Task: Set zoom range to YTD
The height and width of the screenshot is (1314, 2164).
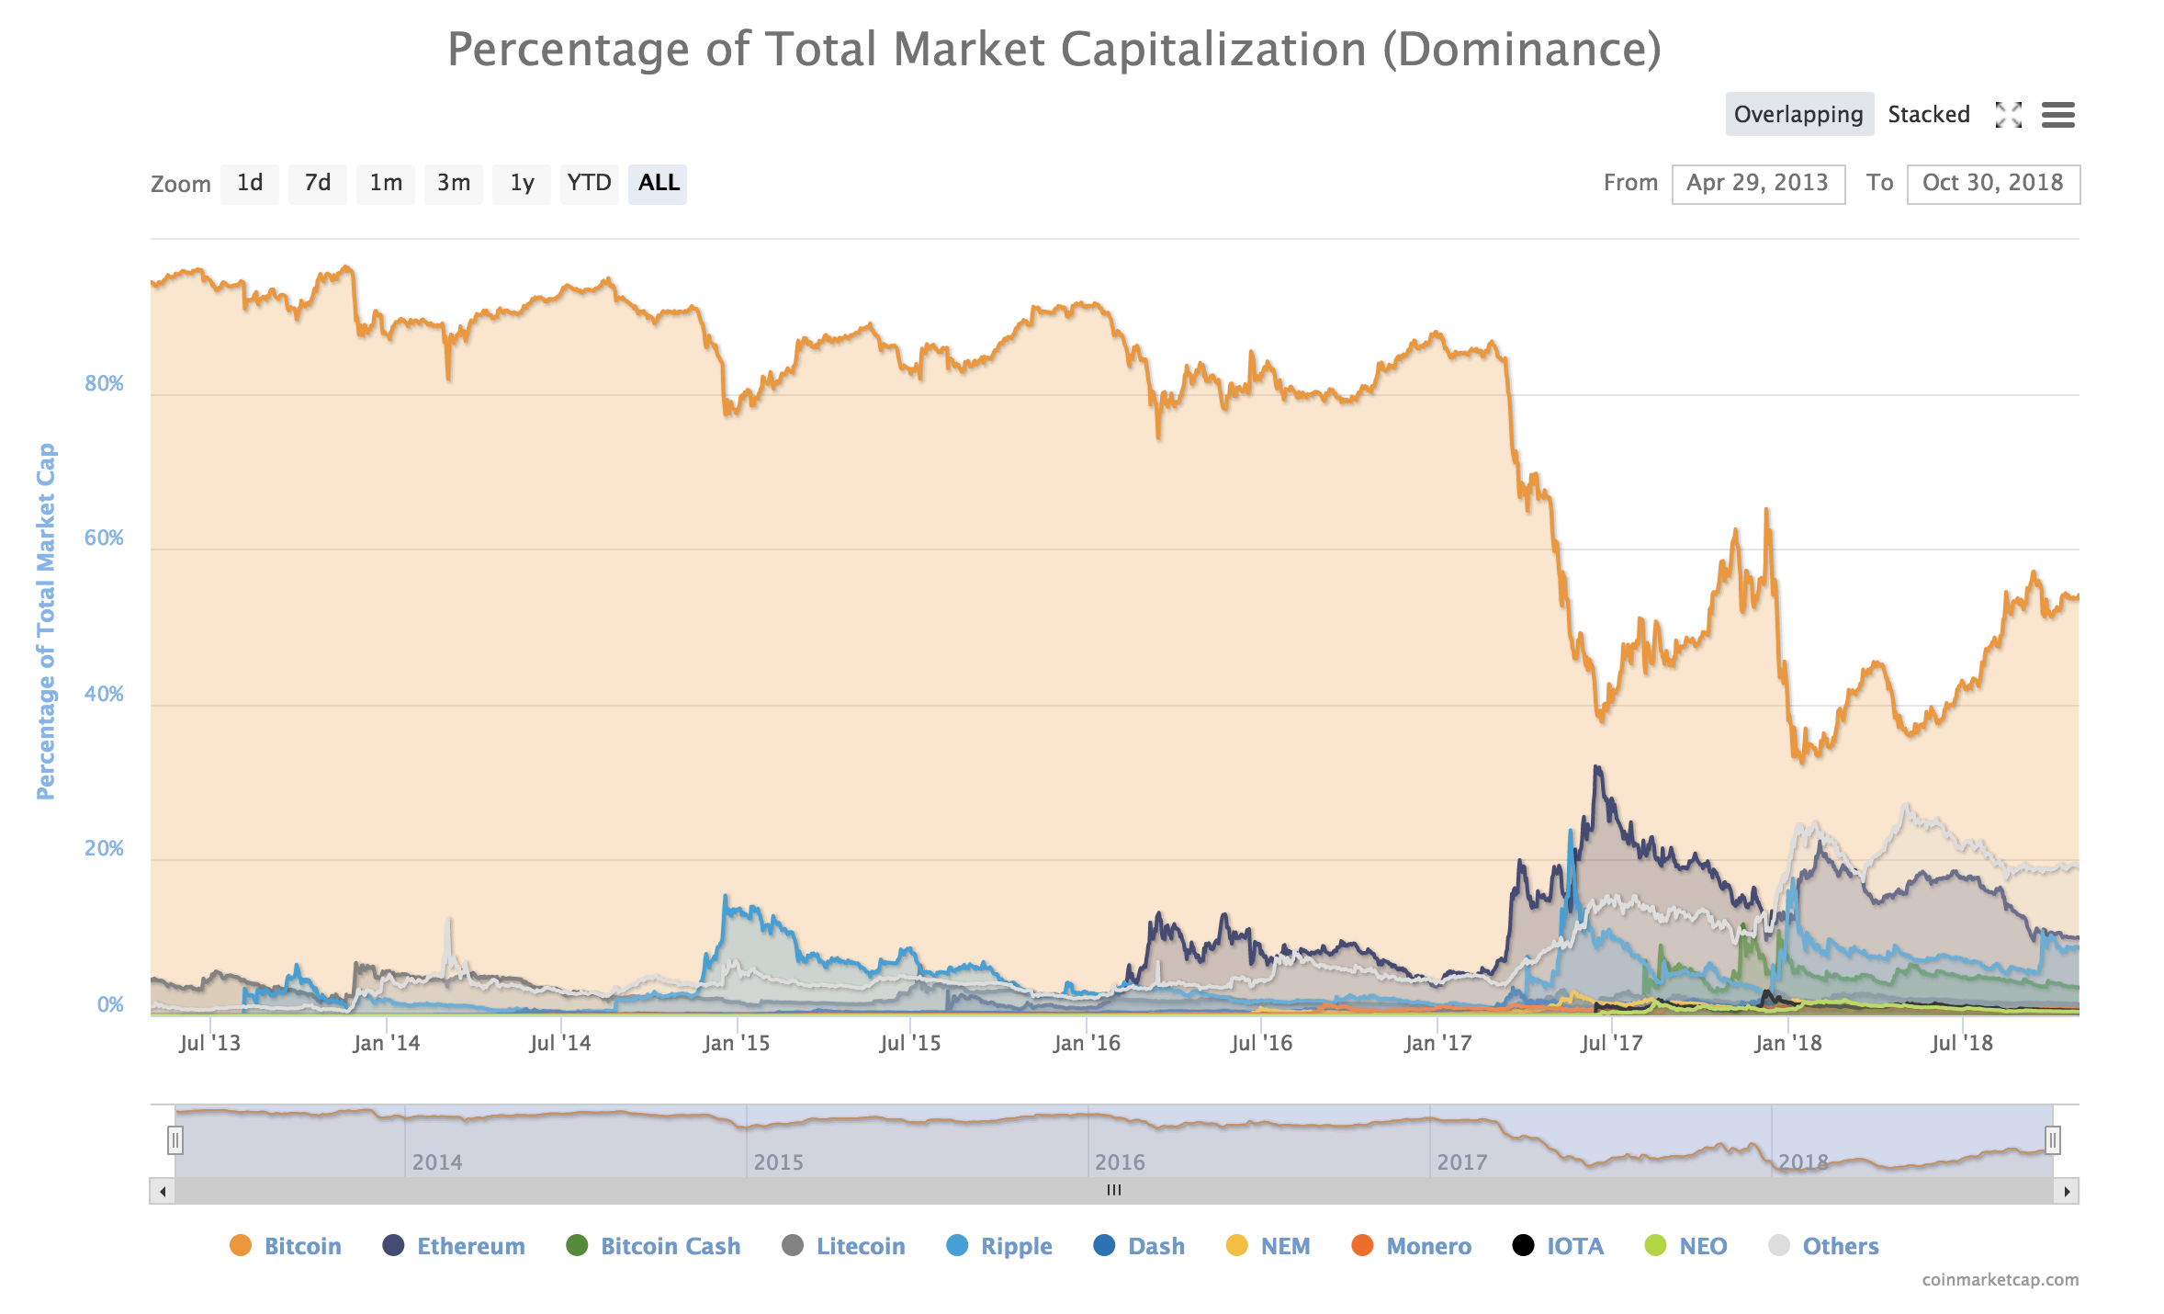Action: (x=589, y=183)
